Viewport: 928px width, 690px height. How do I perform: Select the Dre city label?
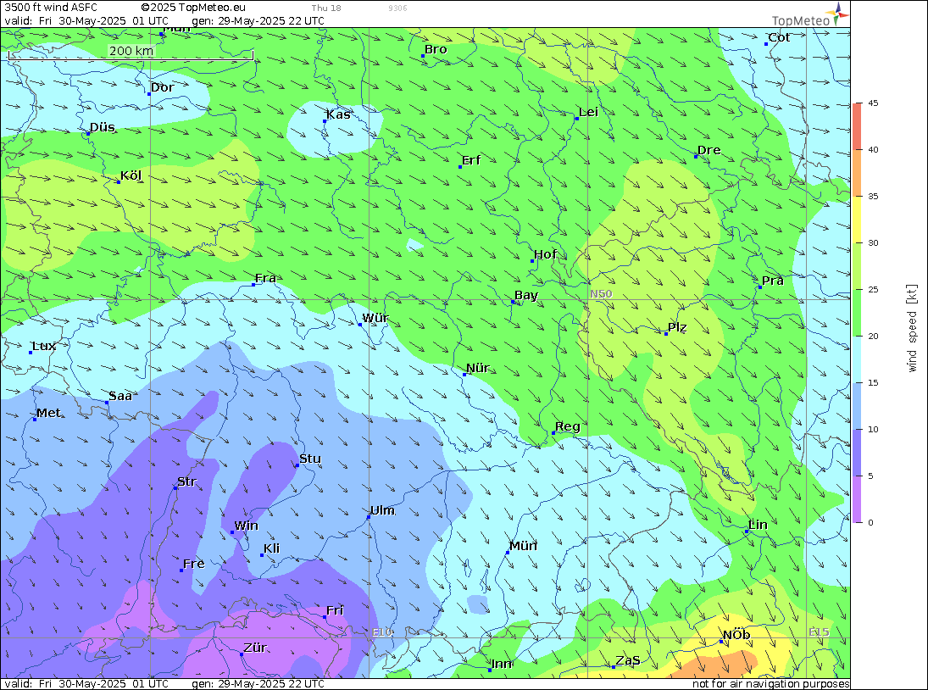709,150
